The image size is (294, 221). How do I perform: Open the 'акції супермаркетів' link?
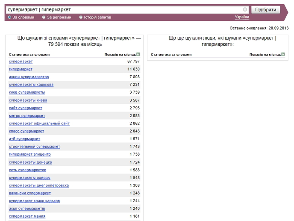(27, 209)
